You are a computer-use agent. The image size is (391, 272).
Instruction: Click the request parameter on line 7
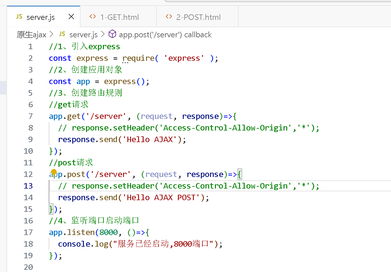tap(157, 116)
